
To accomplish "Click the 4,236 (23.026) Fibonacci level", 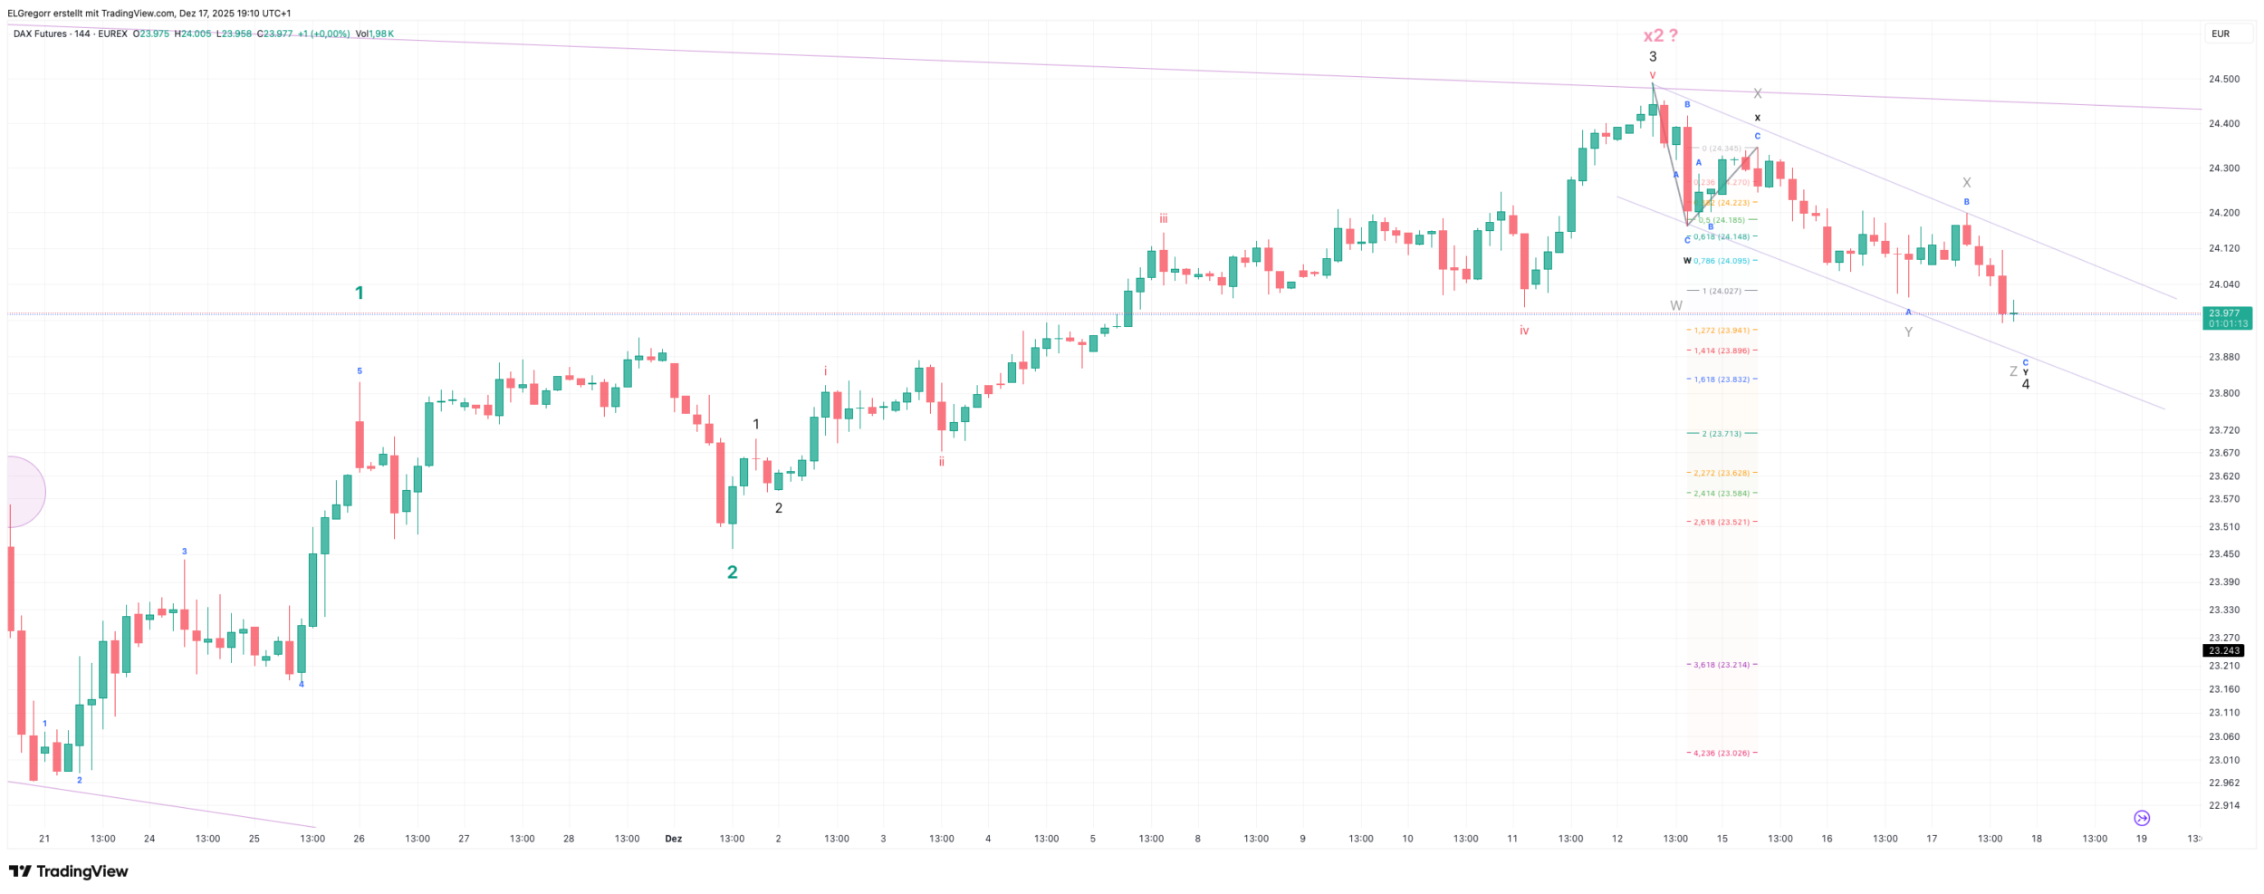I will [1722, 753].
